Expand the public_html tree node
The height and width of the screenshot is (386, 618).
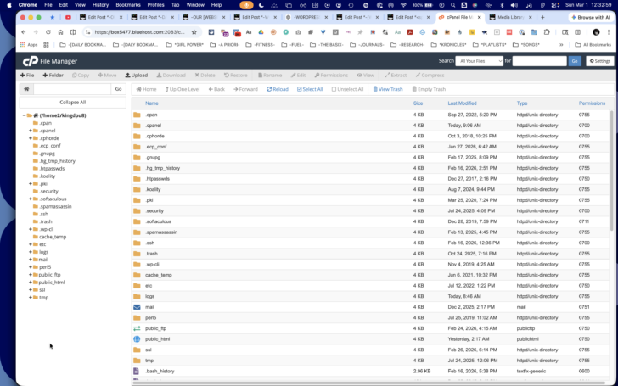click(x=31, y=283)
